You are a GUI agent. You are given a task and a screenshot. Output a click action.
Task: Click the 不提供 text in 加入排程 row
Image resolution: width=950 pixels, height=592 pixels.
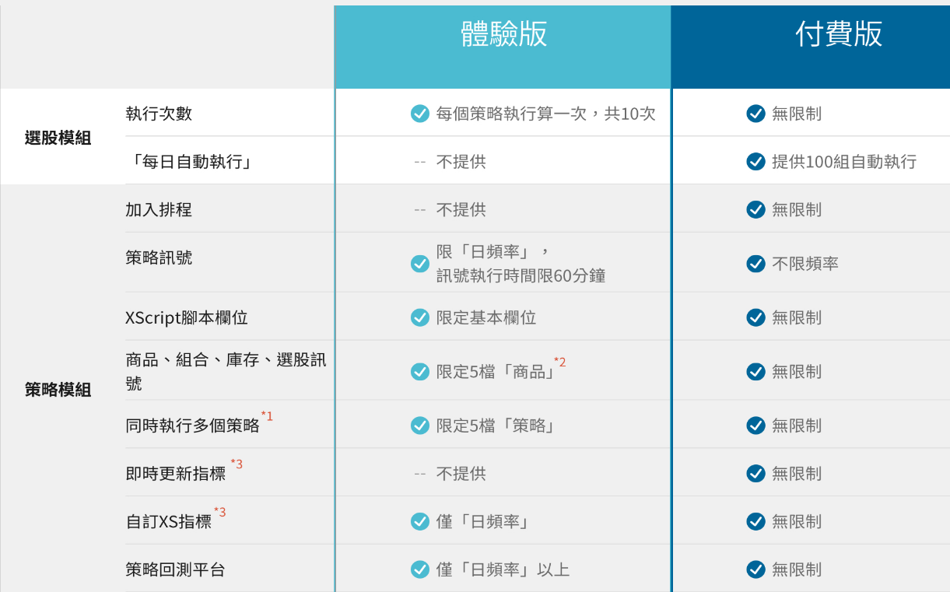coord(461,210)
